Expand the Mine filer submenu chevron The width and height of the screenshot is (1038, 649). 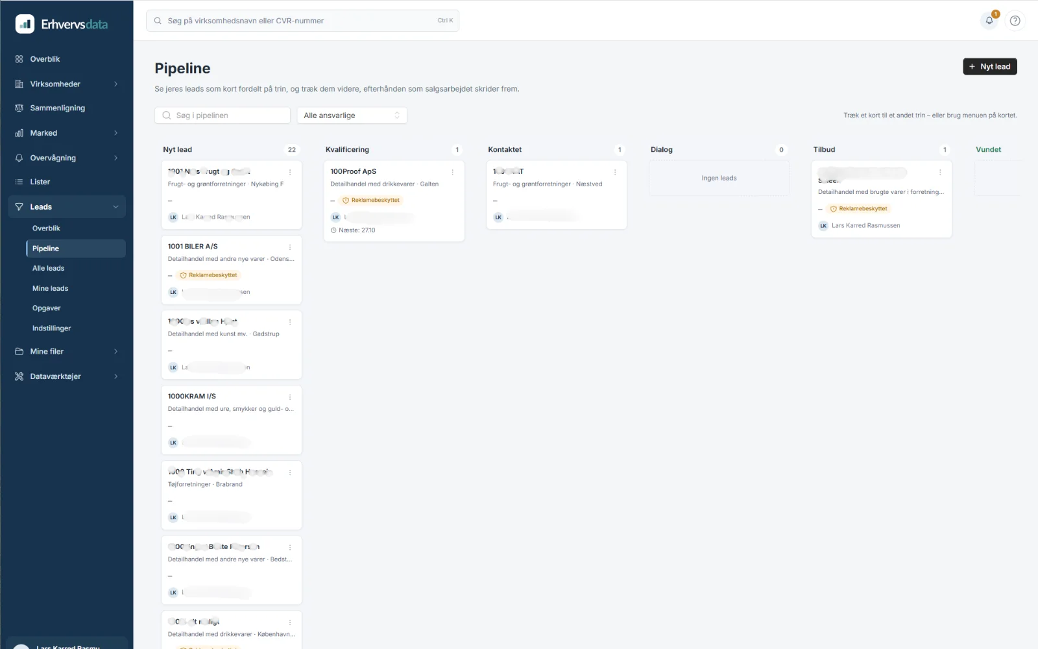click(x=116, y=352)
